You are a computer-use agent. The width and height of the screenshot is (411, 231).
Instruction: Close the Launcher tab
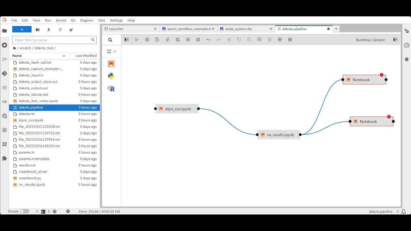coord(155,29)
